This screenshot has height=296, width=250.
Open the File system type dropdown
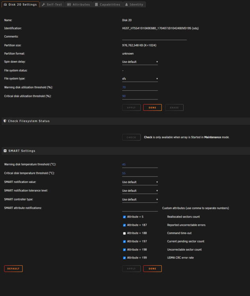(140, 79)
